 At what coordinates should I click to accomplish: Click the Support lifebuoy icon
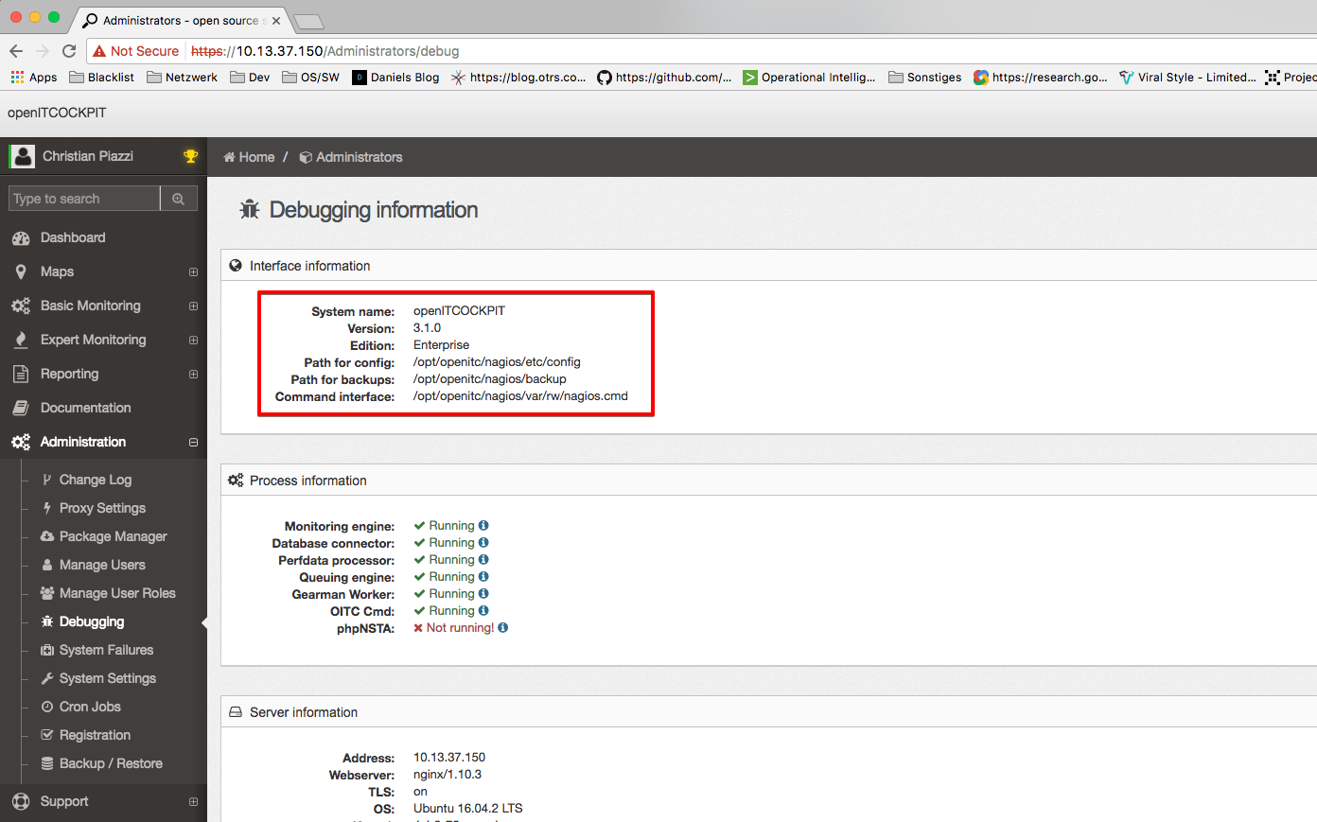21,802
